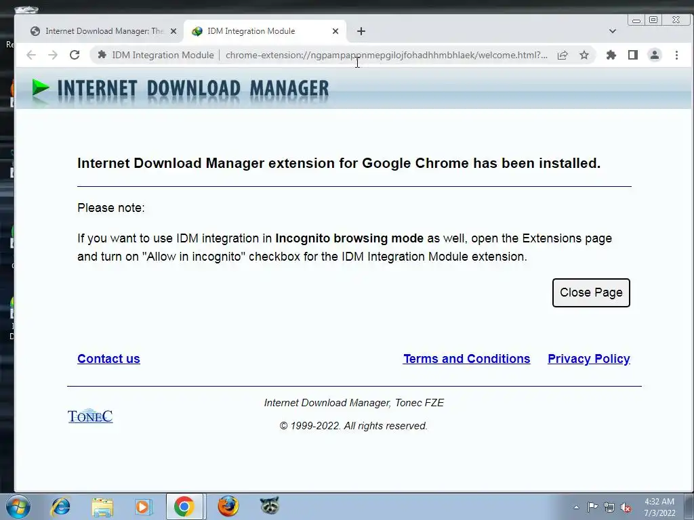The height and width of the screenshot is (520, 694).
Task: Open Windows Media Player from taskbar
Action: point(143,506)
